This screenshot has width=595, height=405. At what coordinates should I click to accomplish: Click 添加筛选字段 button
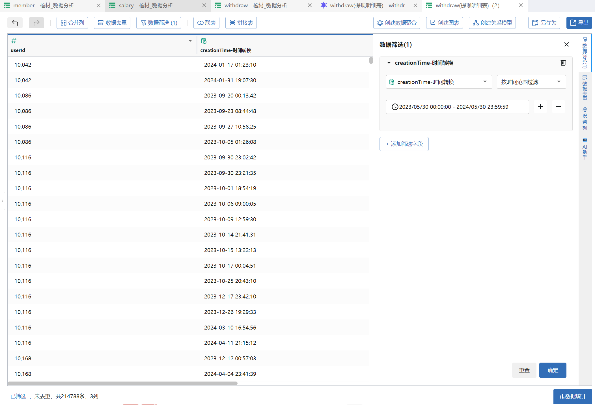(x=404, y=144)
